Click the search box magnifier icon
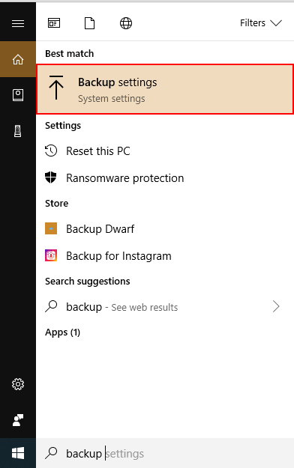This screenshot has height=468, width=294. pos(51,453)
